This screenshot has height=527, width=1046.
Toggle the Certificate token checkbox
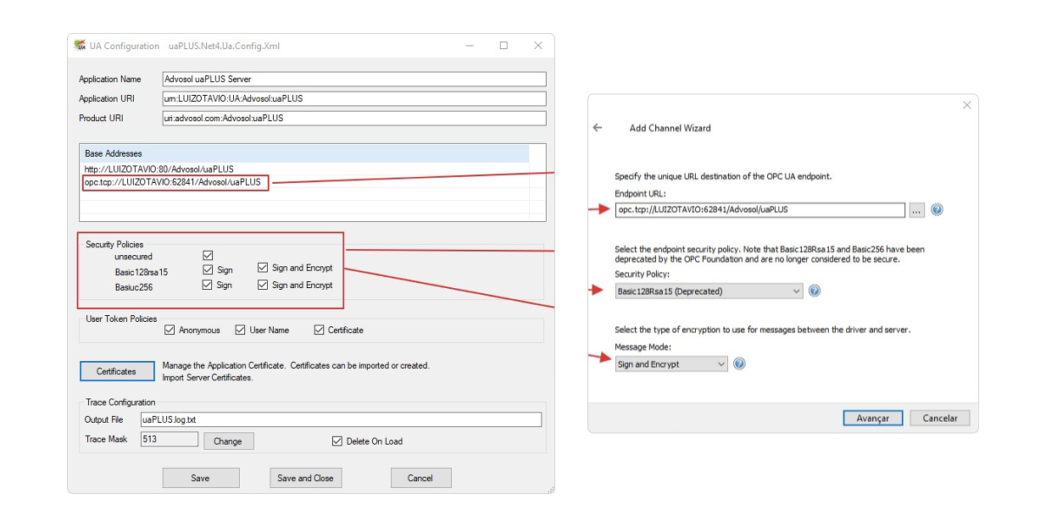pyautogui.click(x=319, y=330)
